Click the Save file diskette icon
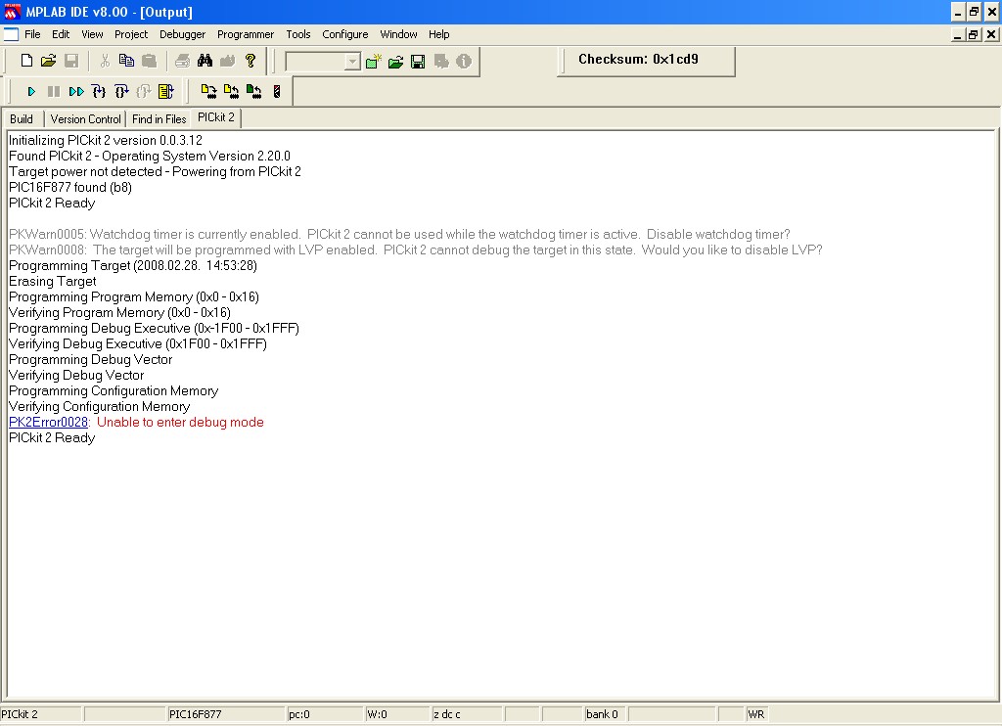The width and height of the screenshot is (1002, 726). [x=71, y=61]
